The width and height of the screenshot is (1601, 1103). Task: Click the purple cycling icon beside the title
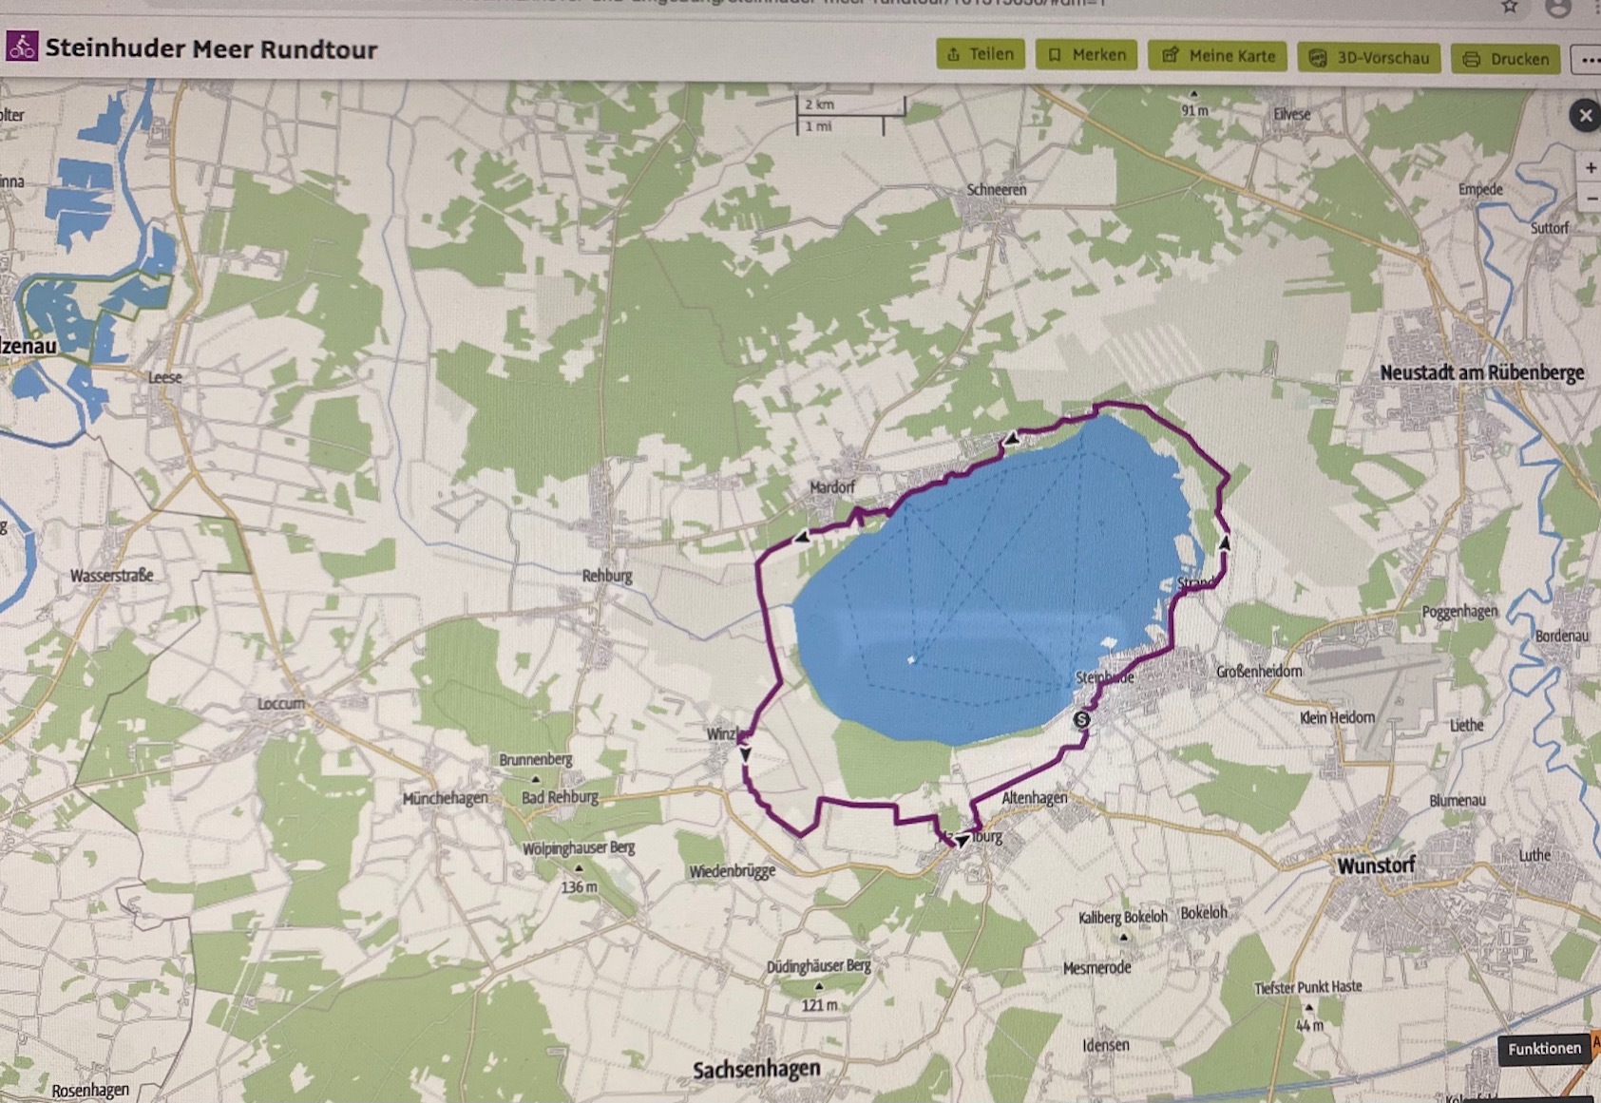click(22, 47)
